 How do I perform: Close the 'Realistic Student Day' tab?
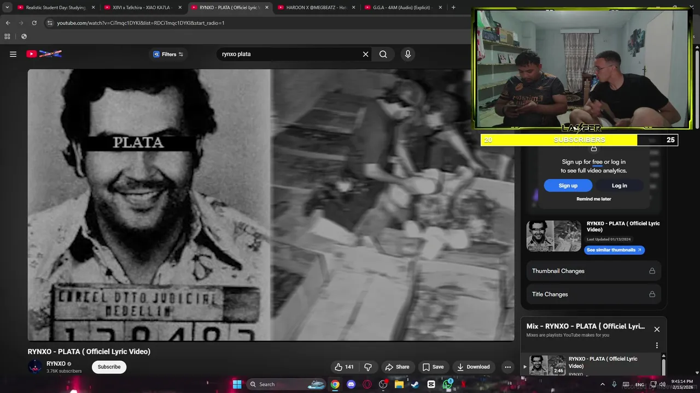pyautogui.click(x=93, y=8)
